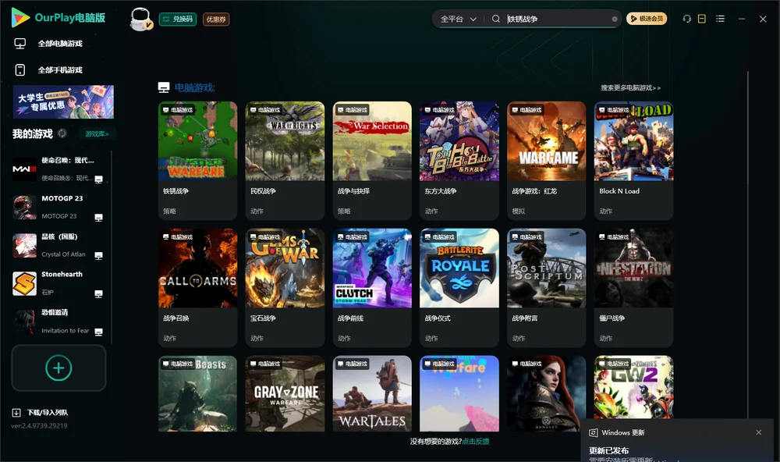Click 搜索更多电脑游戏>> link
Screen dimensions: 780x462
630,87
